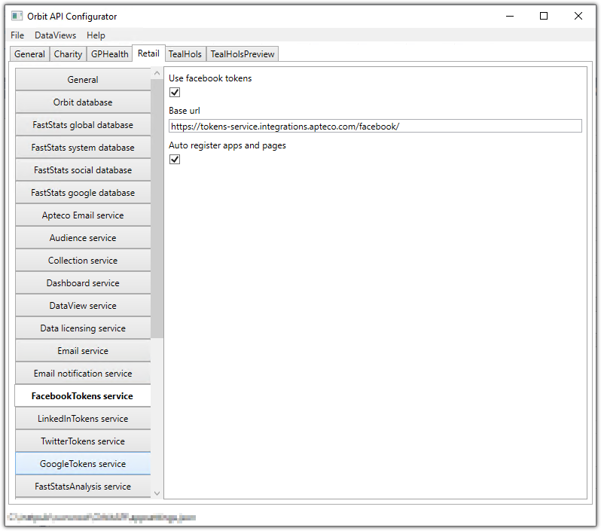
Task: Switch to the TealHolsPreview tab
Action: click(x=243, y=54)
